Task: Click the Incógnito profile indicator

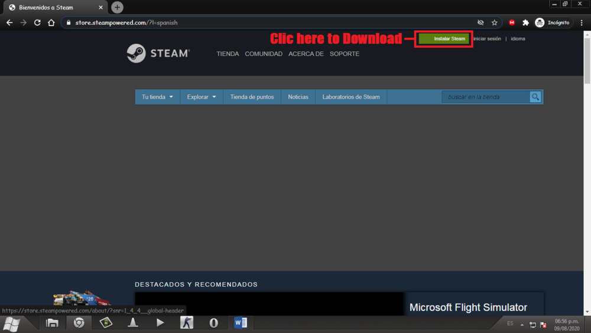Action: [x=553, y=22]
